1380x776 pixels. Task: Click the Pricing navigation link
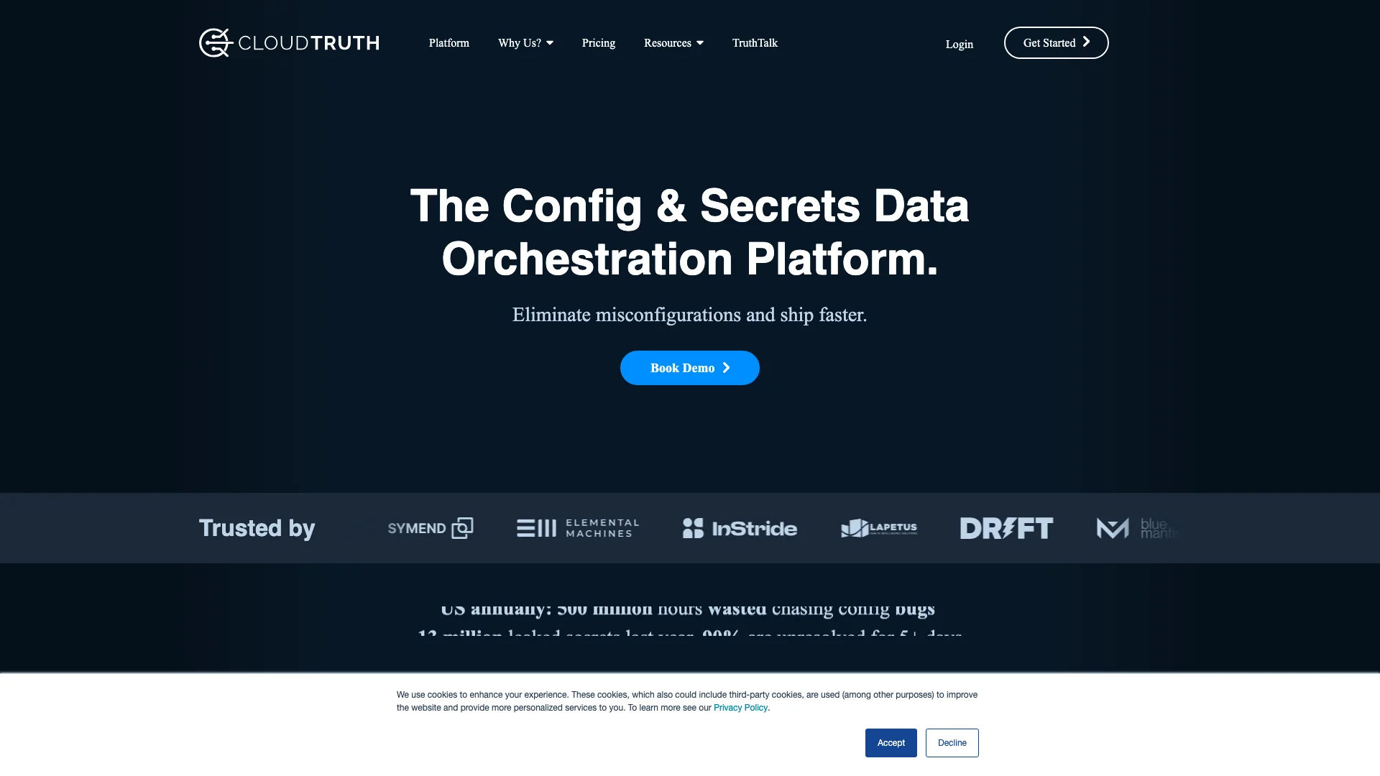click(x=598, y=42)
